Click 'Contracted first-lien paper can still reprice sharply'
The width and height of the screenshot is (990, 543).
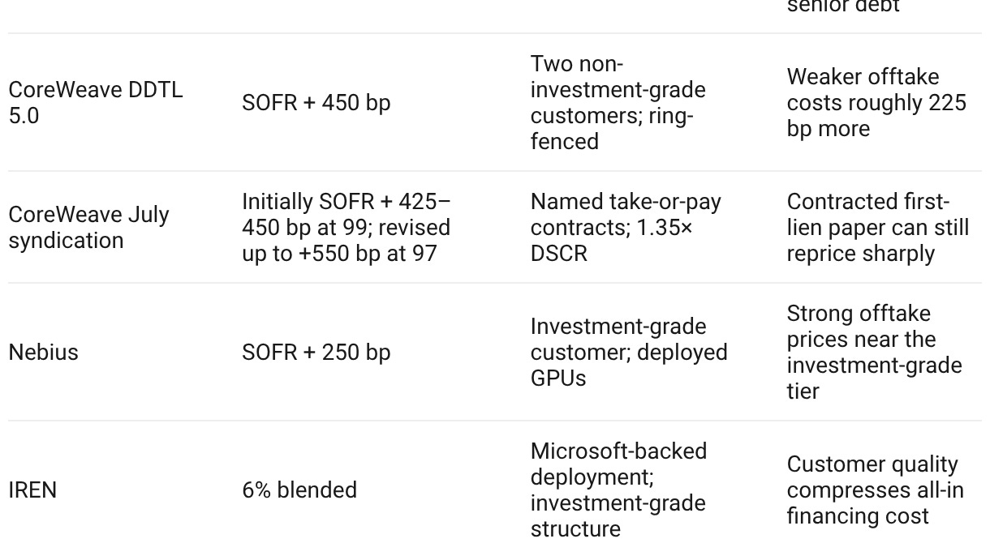point(878,227)
